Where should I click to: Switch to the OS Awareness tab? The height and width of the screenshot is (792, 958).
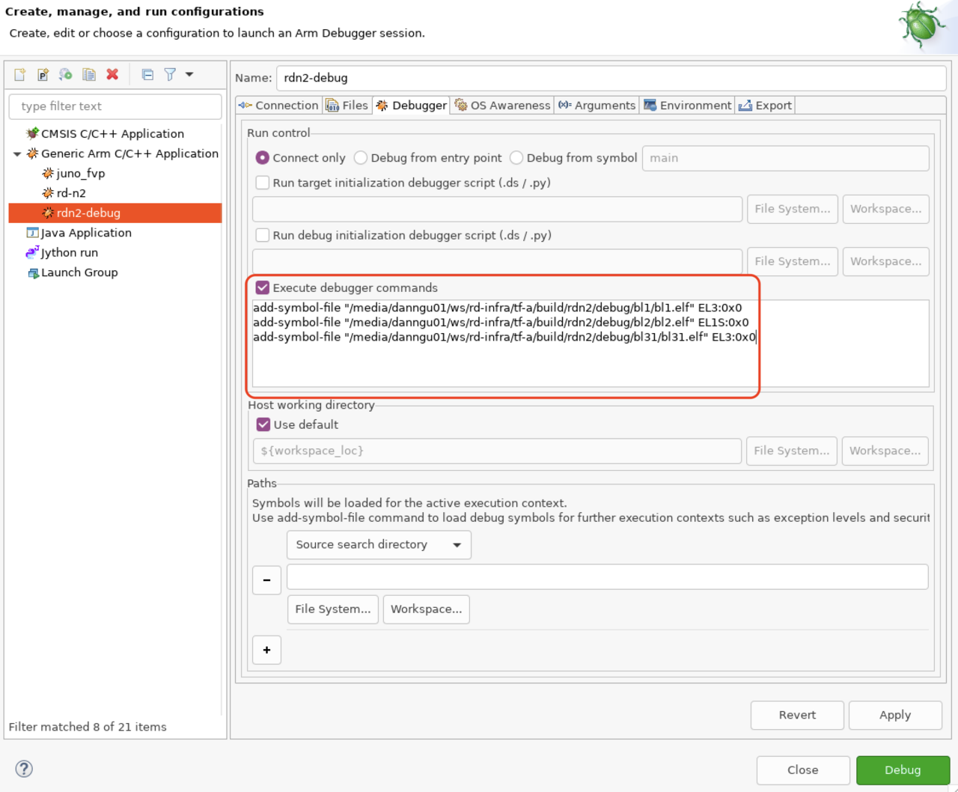point(502,106)
